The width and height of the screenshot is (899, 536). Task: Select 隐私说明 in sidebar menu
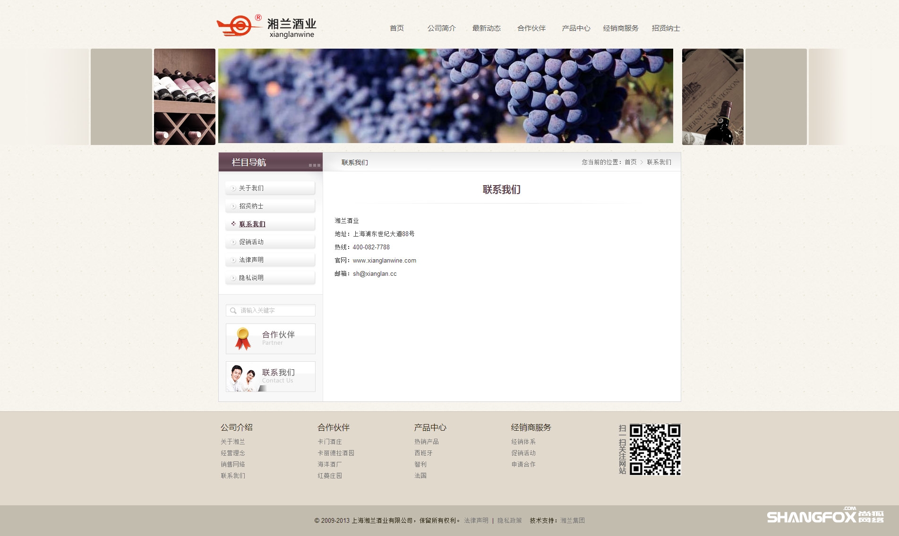(x=270, y=278)
